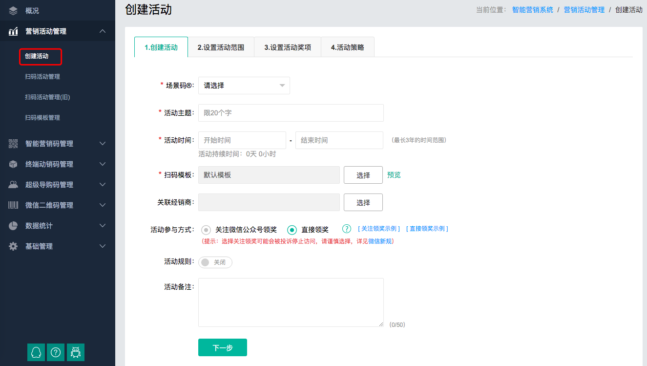Screen dimensions: 647x366
Task: Expand 微信二维码管理 chevron
Action: [102, 205]
